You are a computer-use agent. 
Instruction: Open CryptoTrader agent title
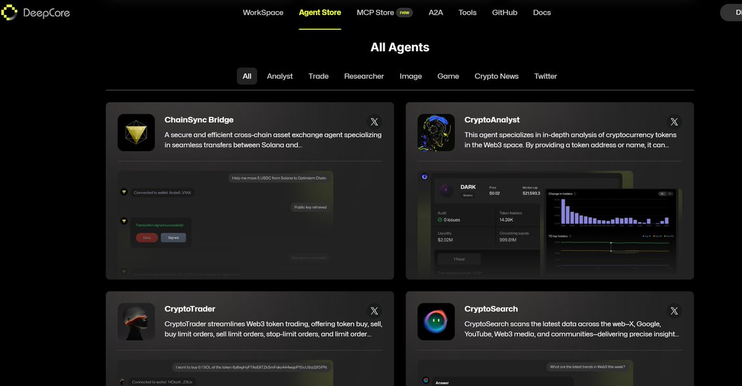(190, 309)
